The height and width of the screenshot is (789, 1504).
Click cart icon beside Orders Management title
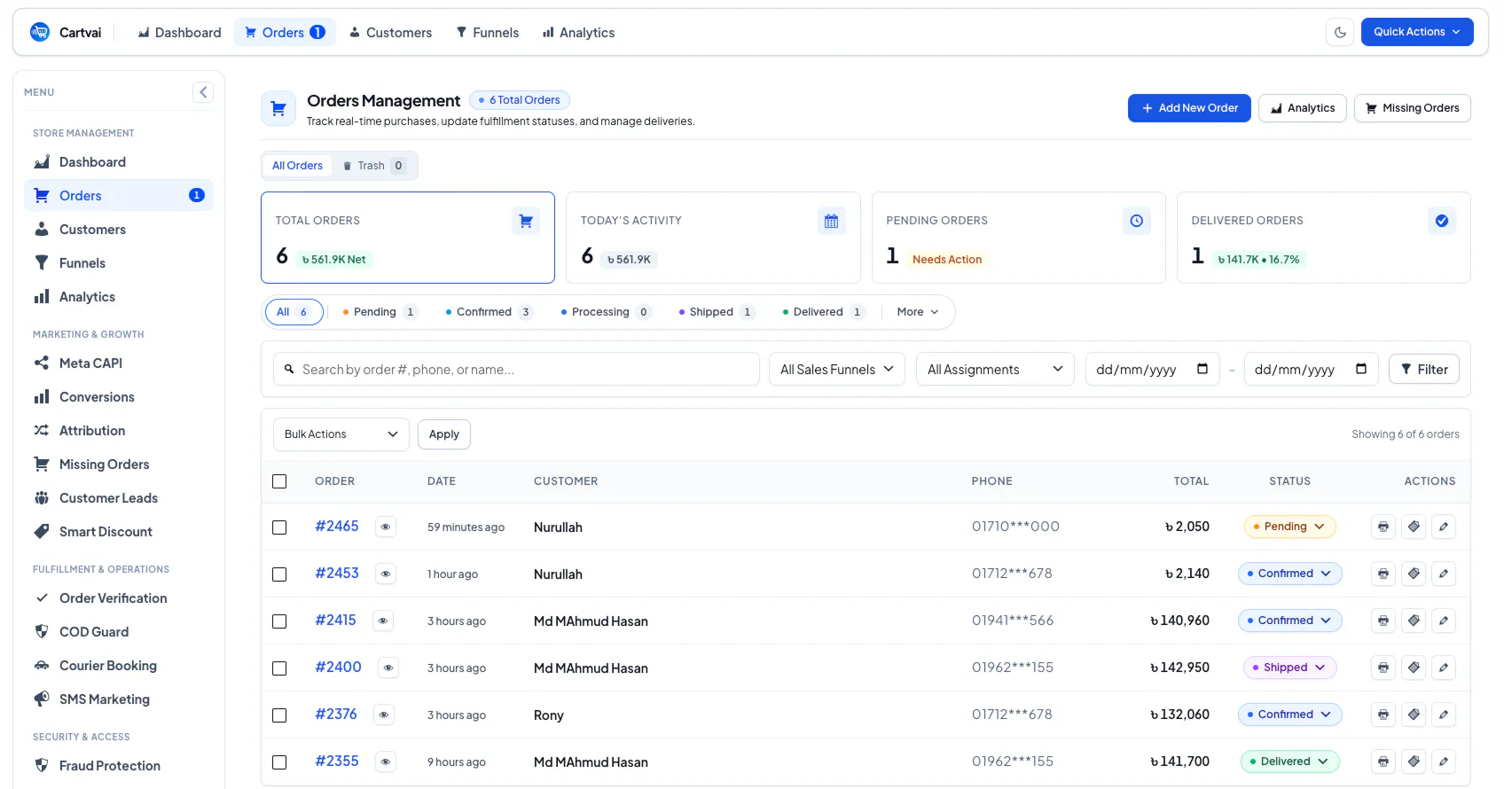tap(278, 109)
